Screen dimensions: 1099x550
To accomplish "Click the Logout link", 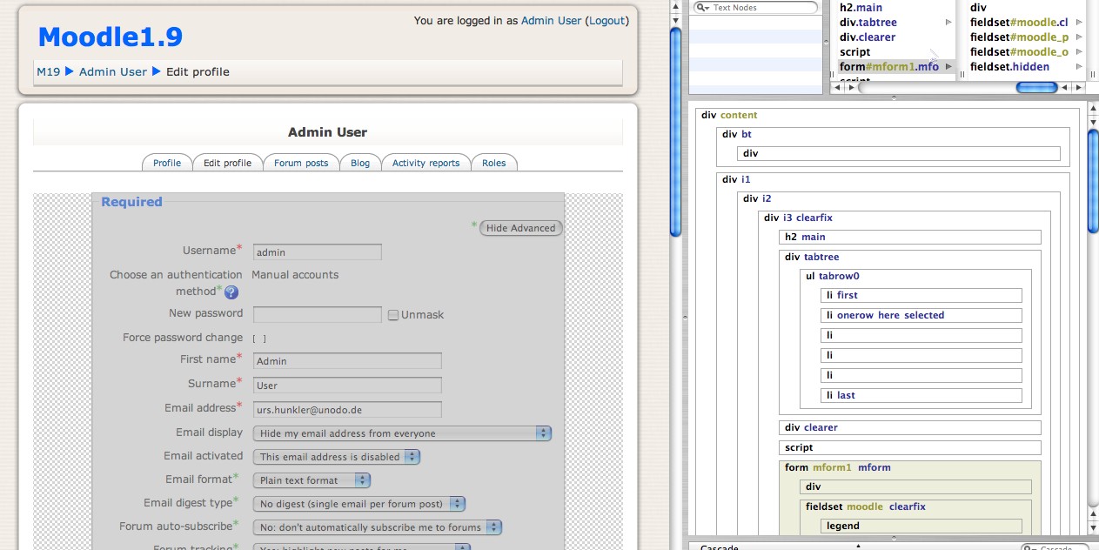I will tap(606, 20).
